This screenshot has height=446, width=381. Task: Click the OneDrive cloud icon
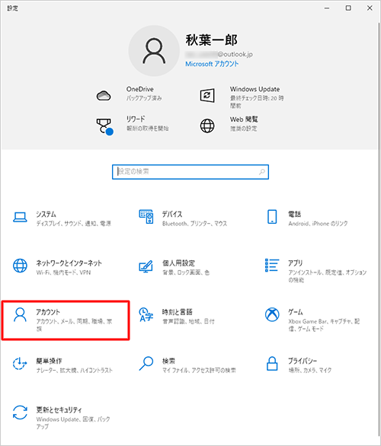(104, 96)
